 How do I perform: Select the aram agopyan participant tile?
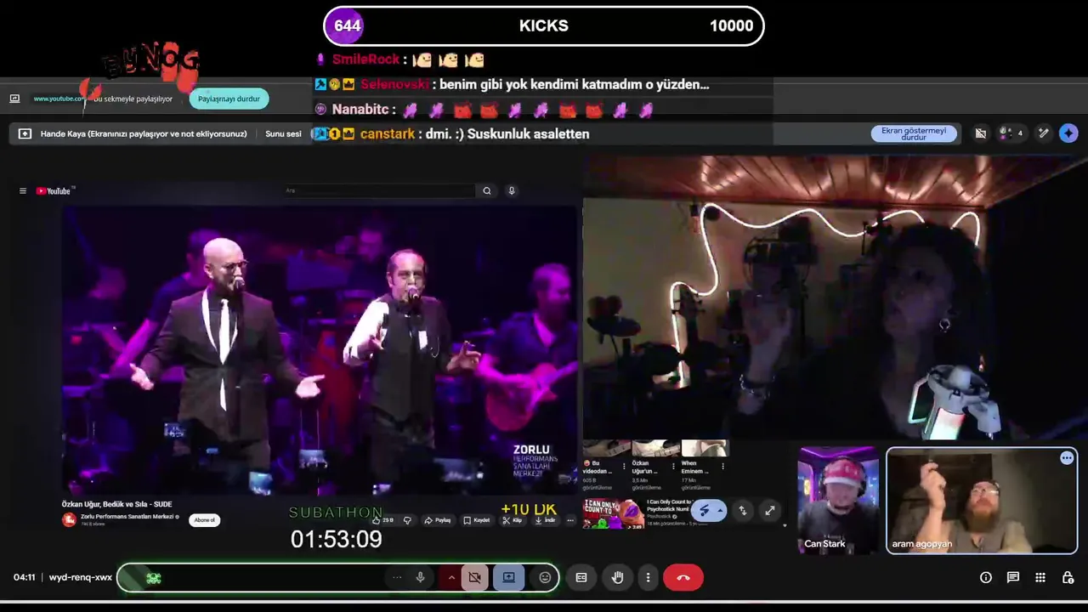click(982, 501)
